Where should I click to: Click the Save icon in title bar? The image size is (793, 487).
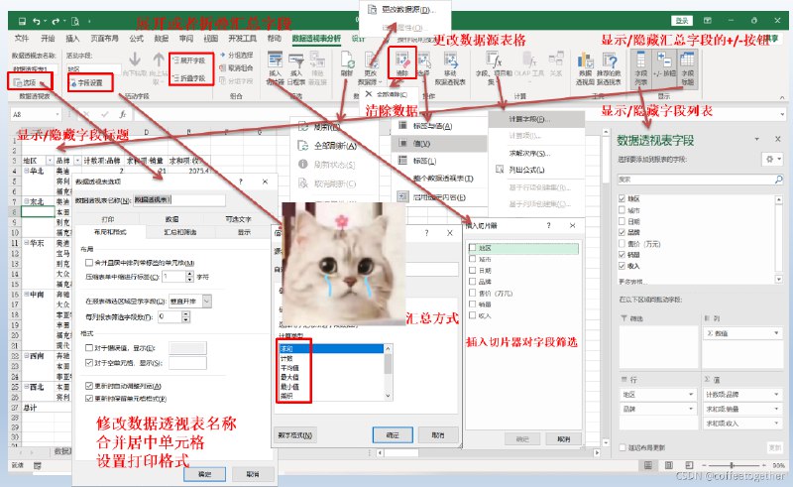[22, 21]
